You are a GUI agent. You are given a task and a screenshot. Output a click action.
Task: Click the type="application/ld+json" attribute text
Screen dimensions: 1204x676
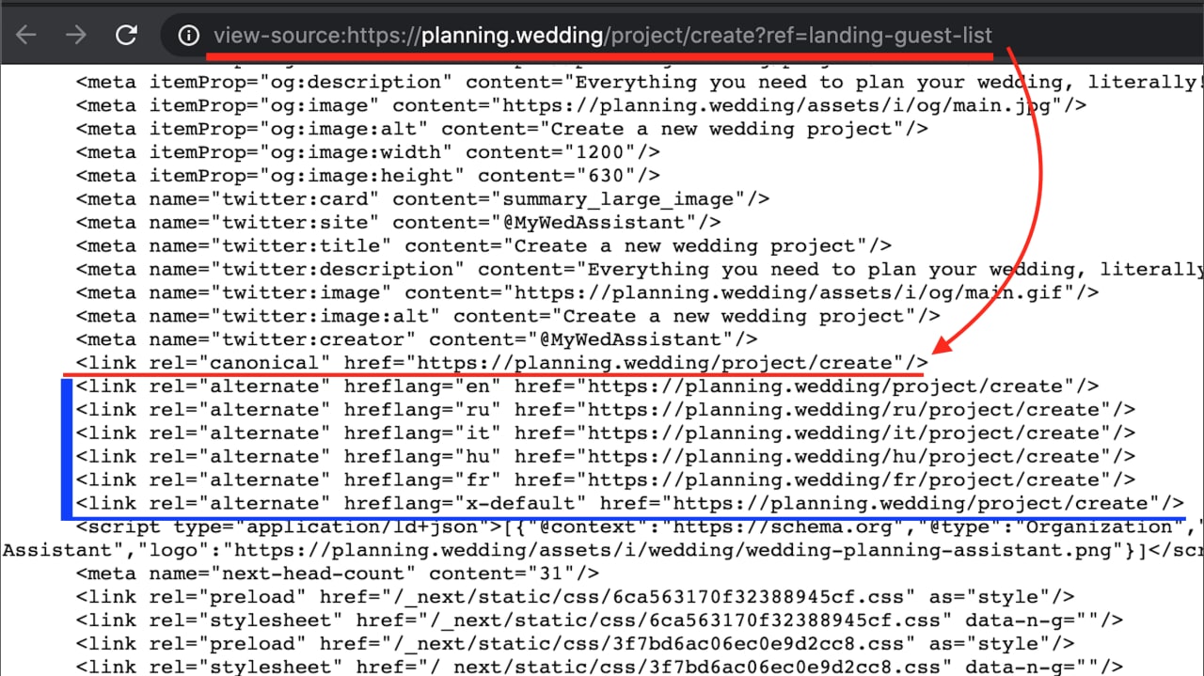320,527
